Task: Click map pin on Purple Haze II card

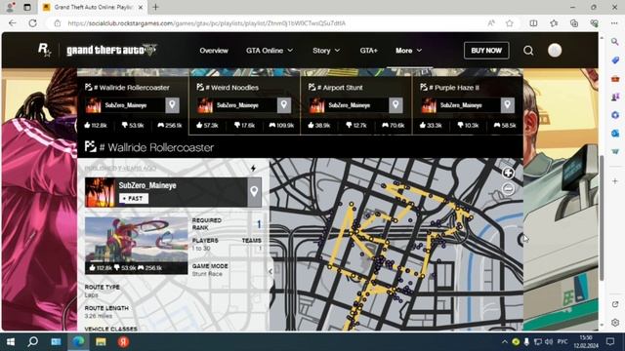Action: click(508, 105)
